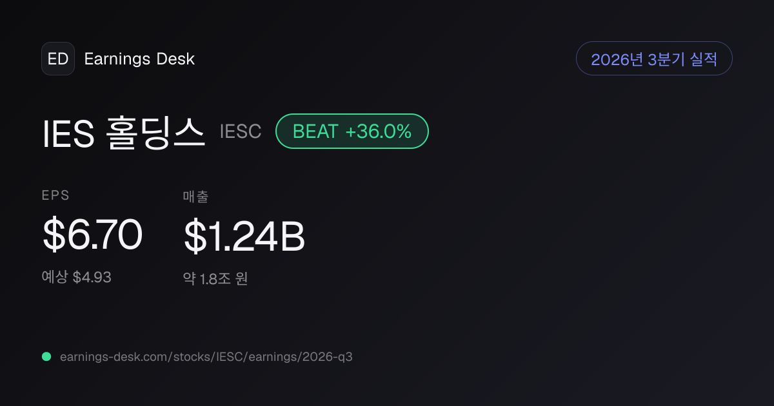Open the earnings-desk.com URL link
This screenshot has width=774, height=406.
point(206,356)
